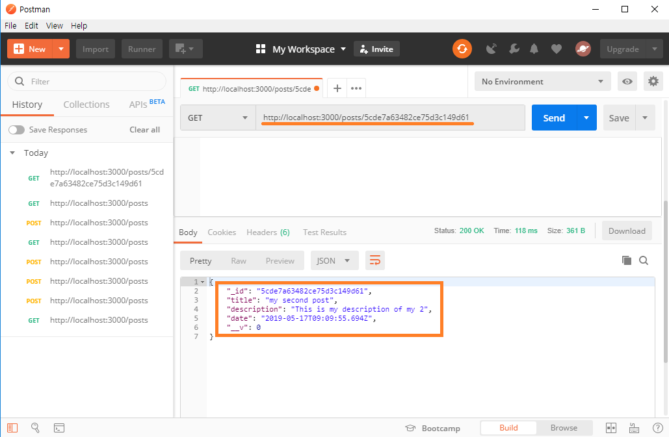Click the sync status icon in header
Screen dimensions: 669x437
pyautogui.click(x=462, y=49)
